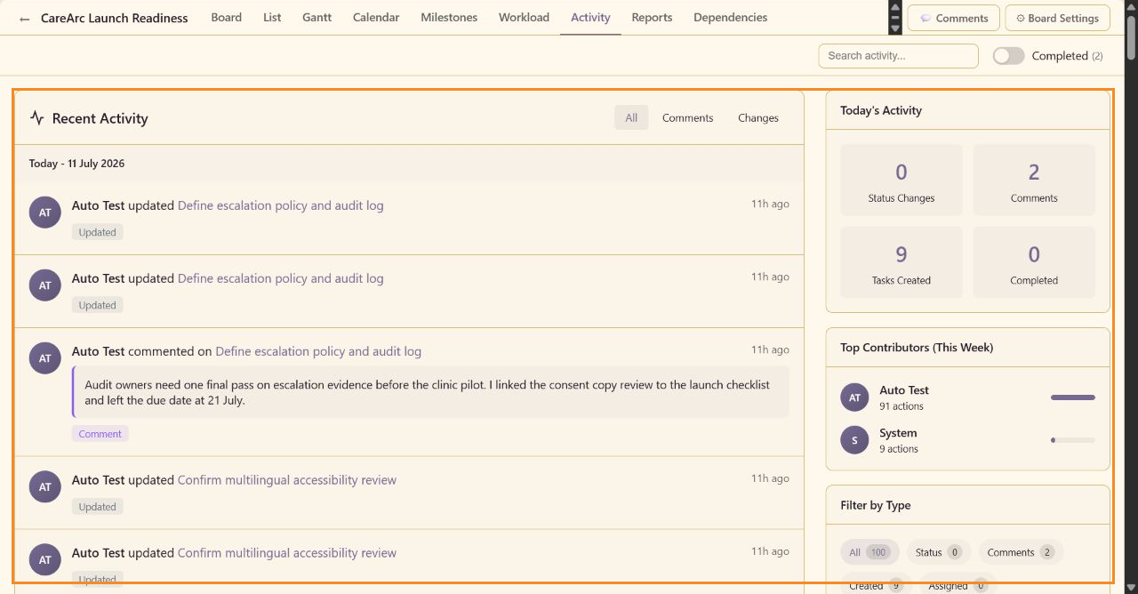Screen dimensions: 1138x594
Task: Open the Gantt tab
Action: (317, 18)
